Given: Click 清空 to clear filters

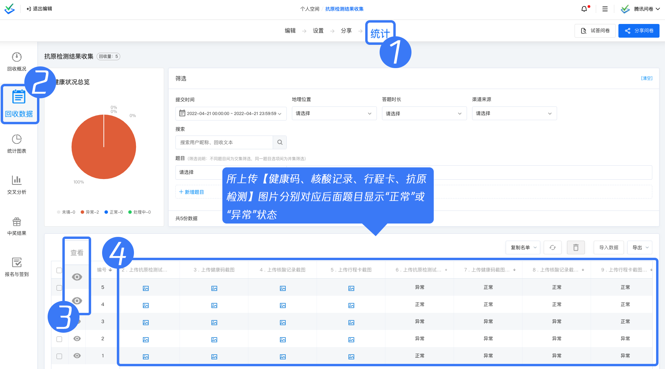Looking at the screenshot, I should 647,78.
